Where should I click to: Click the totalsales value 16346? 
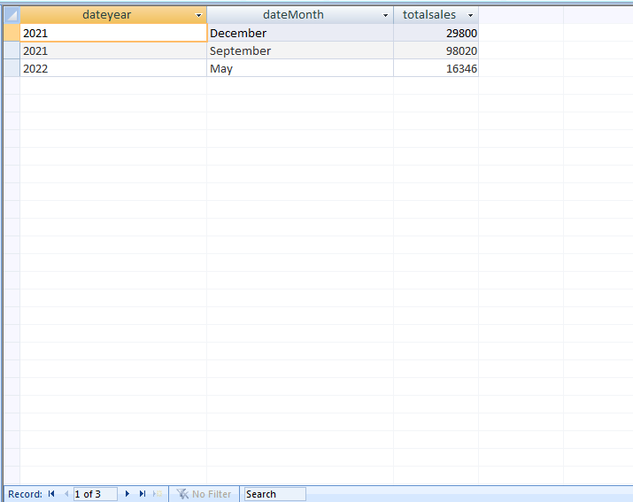point(436,68)
